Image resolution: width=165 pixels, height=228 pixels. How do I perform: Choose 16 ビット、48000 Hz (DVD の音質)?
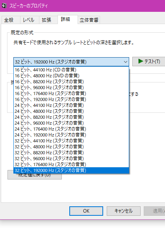[x=71, y=76]
